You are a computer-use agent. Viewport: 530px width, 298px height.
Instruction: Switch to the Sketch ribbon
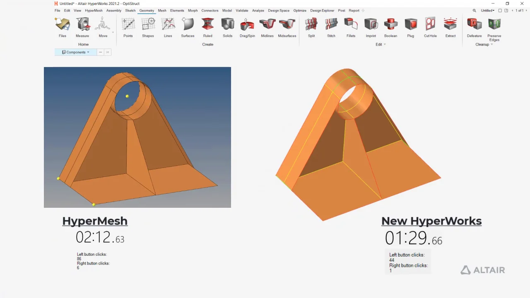[130, 10]
